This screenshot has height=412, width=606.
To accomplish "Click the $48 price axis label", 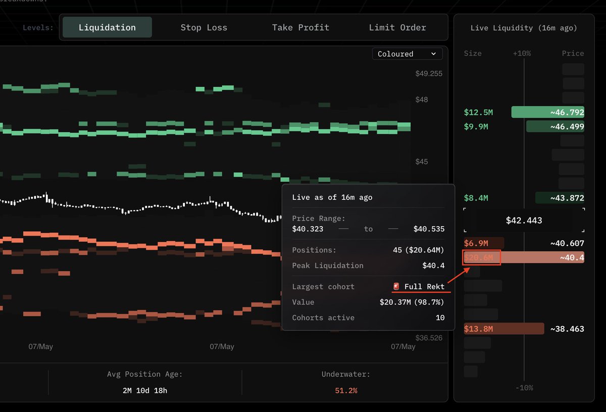I will tap(422, 99).
